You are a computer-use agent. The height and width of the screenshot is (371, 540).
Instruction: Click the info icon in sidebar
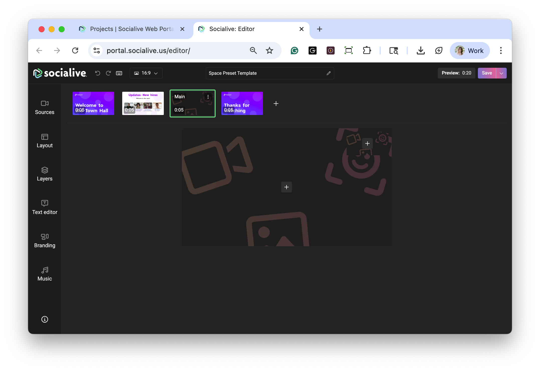pos(45,319)
